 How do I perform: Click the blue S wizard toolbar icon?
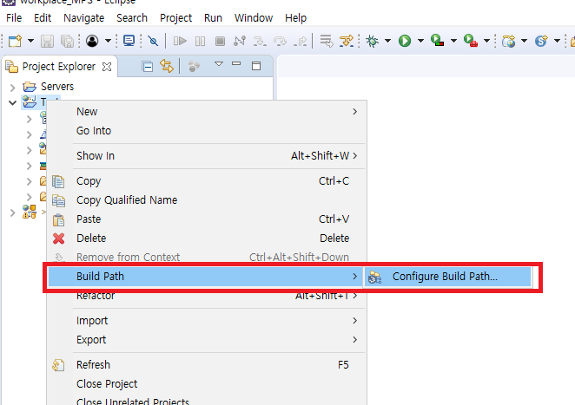[541, 41]
